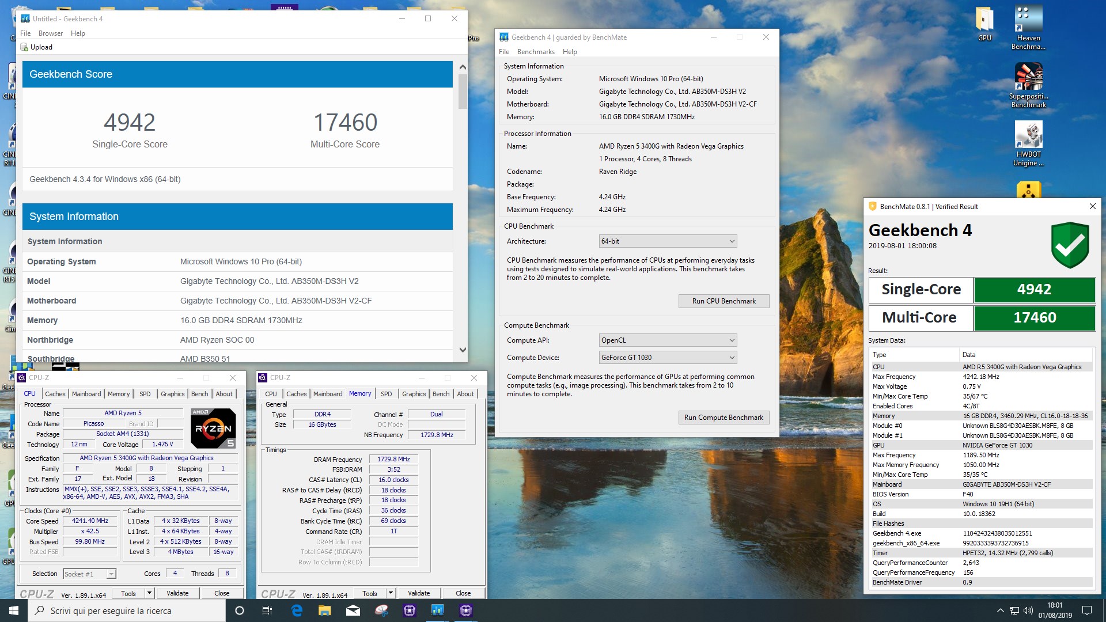Open the Browser menu in Geekbench results window
The image size is (1106, 622).
(51, 33)
